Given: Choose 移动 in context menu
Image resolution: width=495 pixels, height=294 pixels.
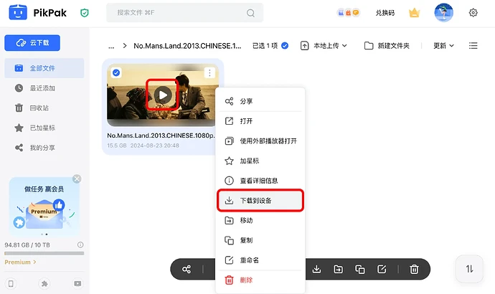Looking at the screenshot, I should tap(260, 221).
